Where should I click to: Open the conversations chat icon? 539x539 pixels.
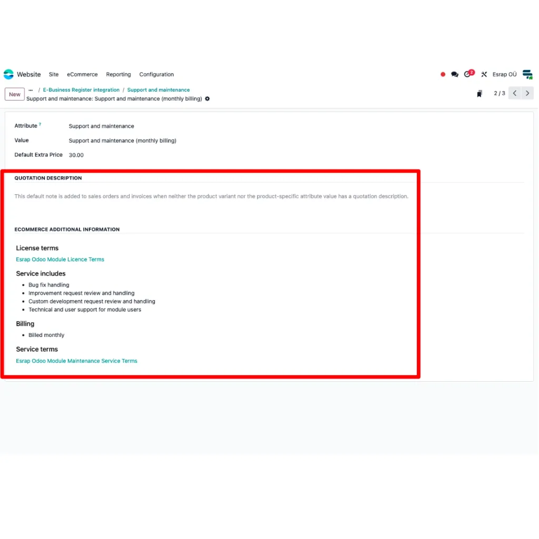coord(454,74)
